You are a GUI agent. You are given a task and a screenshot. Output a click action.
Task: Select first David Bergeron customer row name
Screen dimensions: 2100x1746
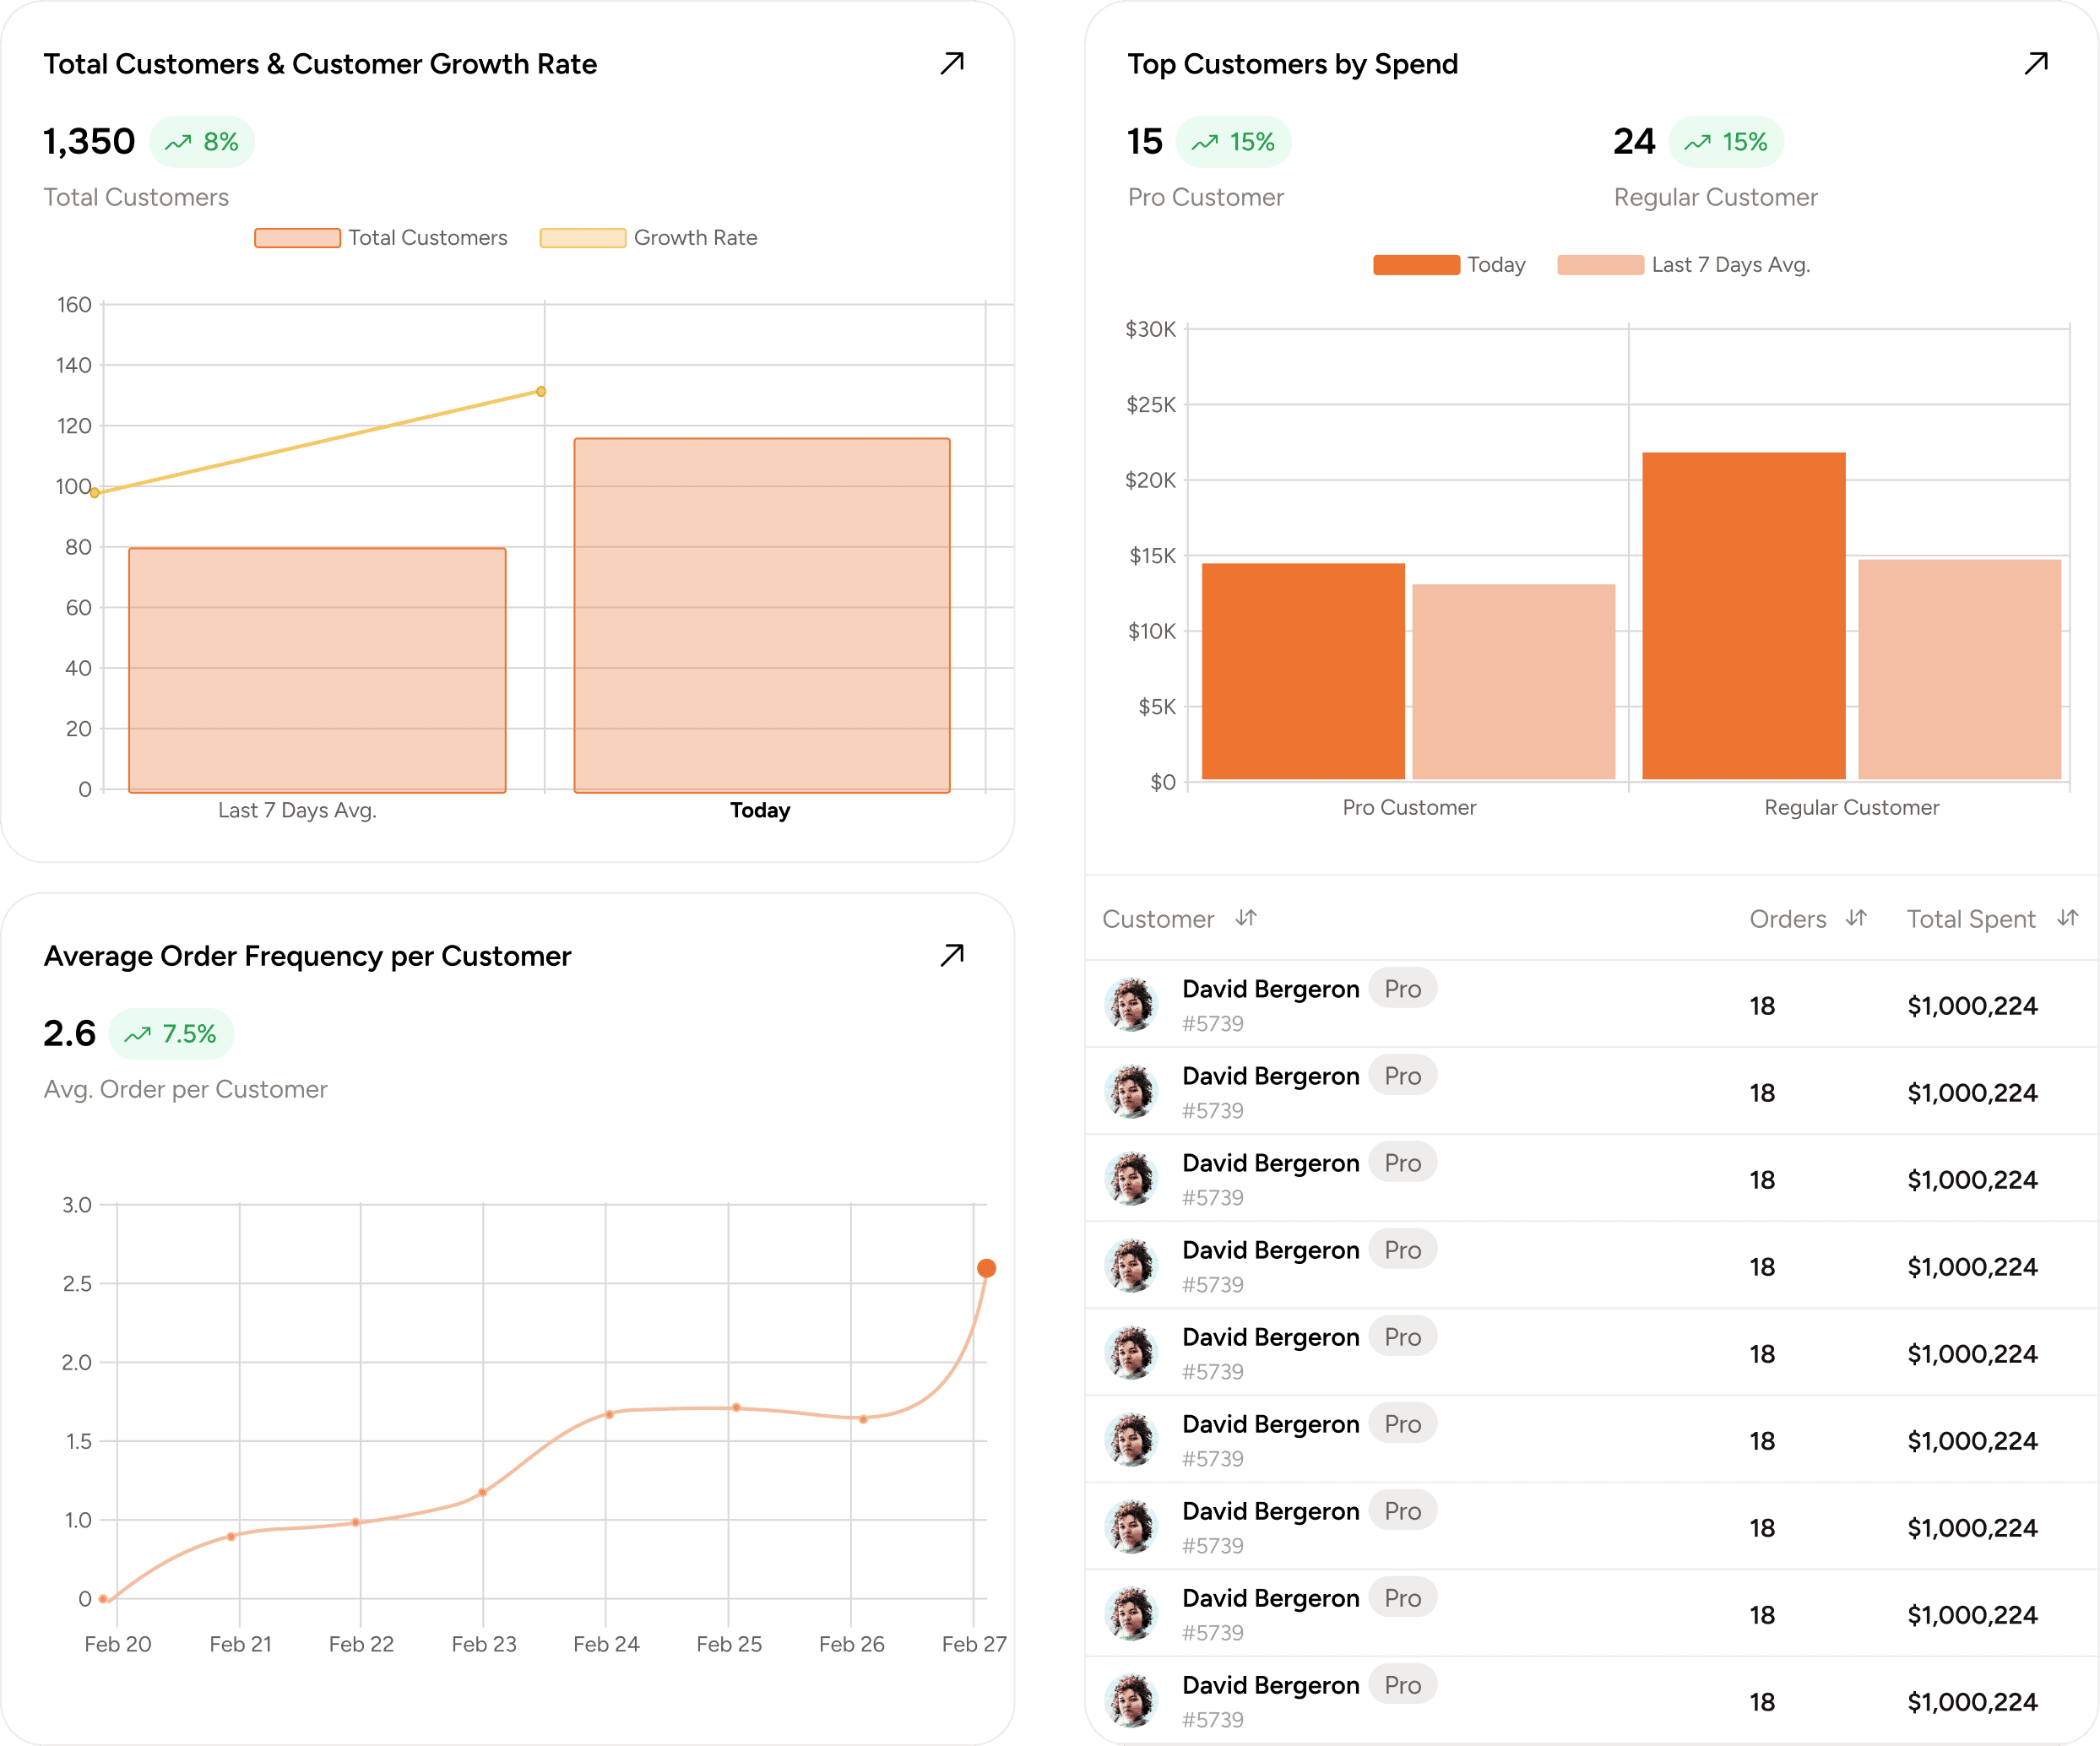click(x=1270, y=989)
